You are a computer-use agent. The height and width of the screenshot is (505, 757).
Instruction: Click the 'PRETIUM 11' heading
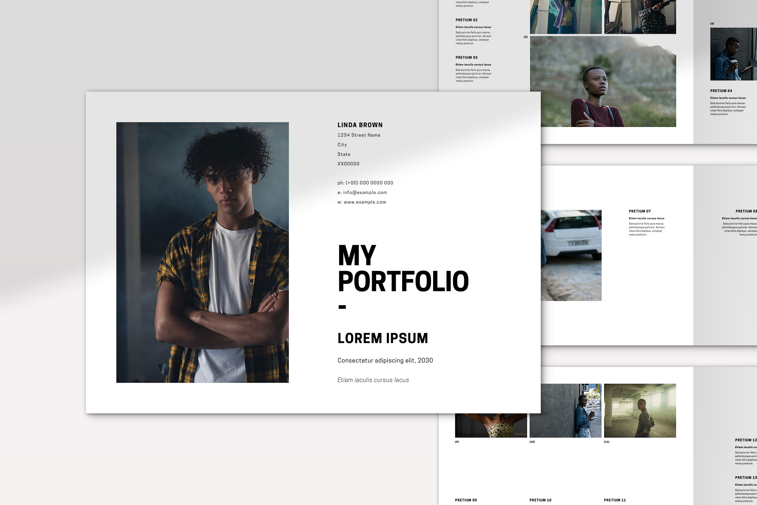615,500
